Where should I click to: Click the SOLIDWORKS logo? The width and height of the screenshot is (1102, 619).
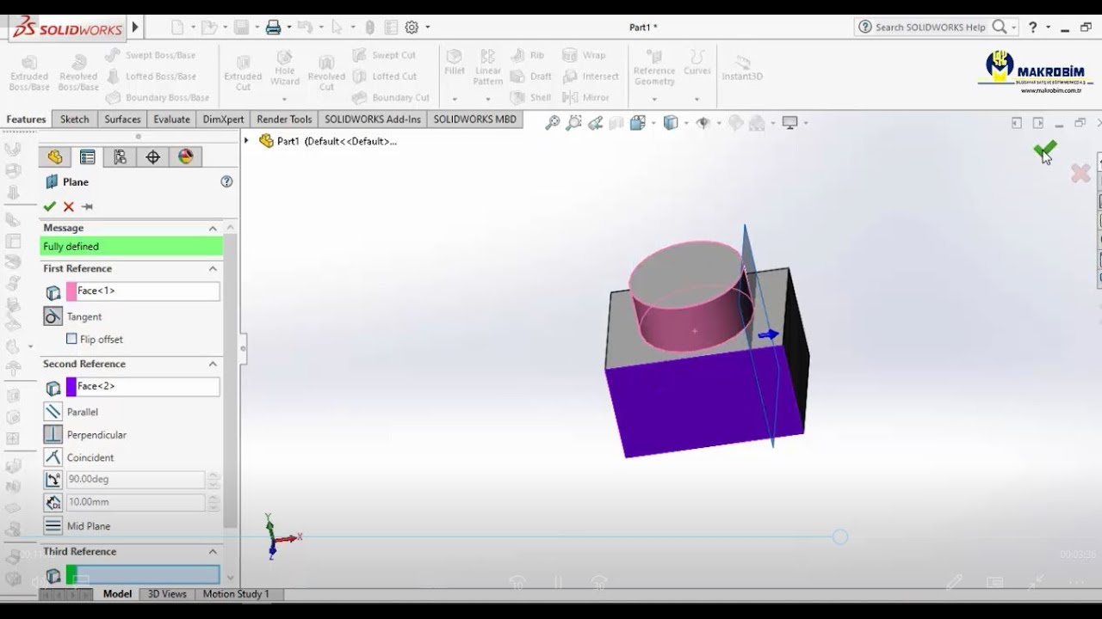(x=67, y=28)
